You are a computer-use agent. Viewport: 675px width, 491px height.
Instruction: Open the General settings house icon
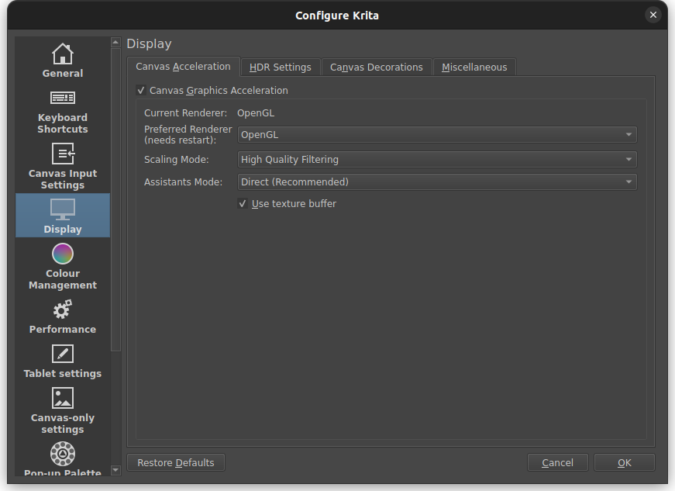(x=63, y=54)
